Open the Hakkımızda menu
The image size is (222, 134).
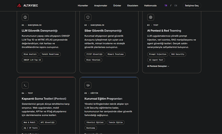point(150,5)
